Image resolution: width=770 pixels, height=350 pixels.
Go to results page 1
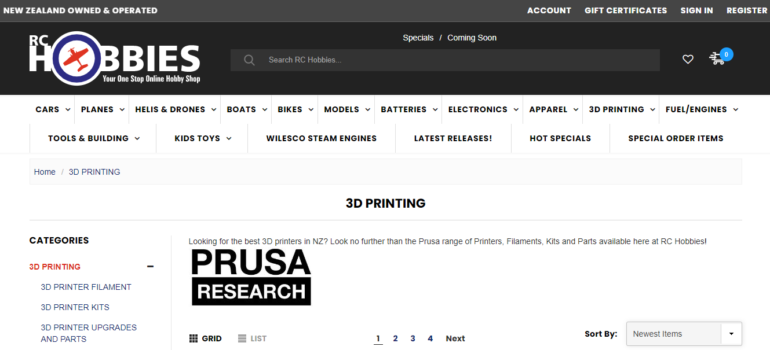click(x=378, y=338)
